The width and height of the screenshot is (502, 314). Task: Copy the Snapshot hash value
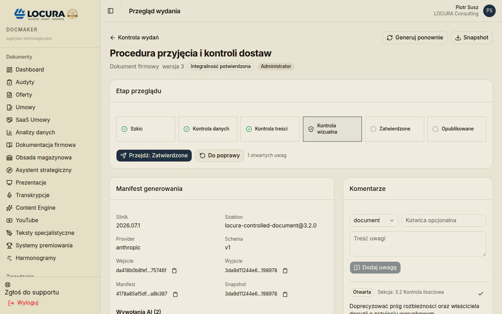coord(285,294)
